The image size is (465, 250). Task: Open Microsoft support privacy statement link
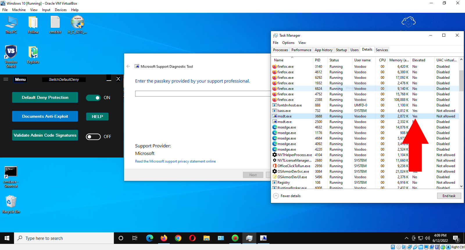coord(175,161)
